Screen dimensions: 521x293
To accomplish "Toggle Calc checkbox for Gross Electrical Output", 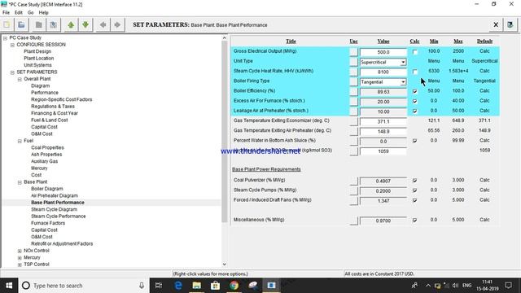I will click(414, 52).
